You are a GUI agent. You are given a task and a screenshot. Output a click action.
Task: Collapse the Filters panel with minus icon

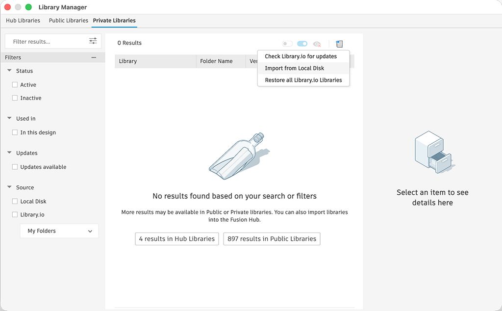94,57
